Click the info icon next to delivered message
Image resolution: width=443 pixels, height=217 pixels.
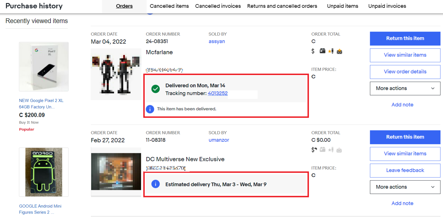point(150,109)
